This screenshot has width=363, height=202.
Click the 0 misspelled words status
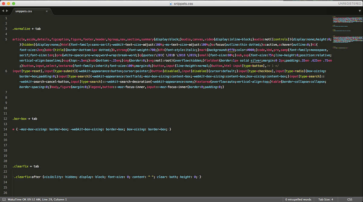pyautogui.click(x=298, y=199)
